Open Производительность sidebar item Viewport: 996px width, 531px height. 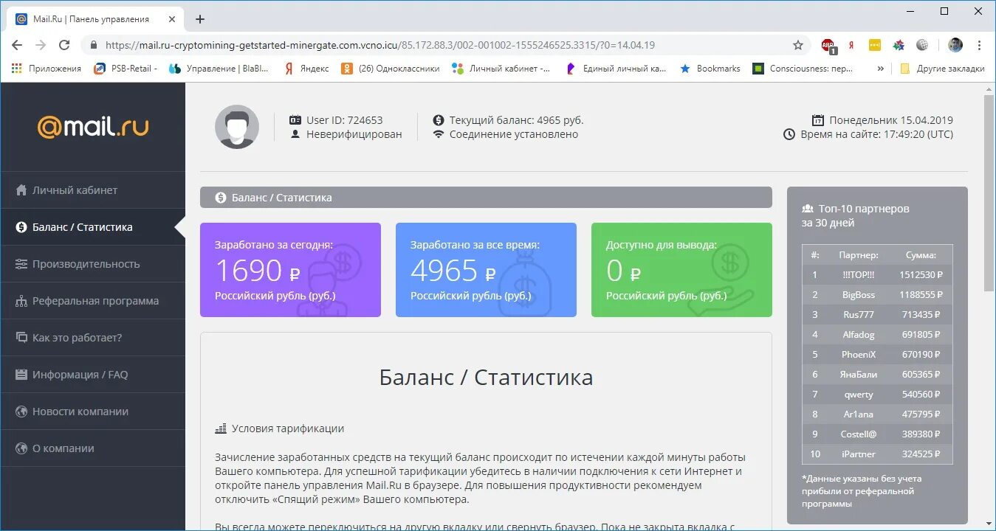point(93,264)
